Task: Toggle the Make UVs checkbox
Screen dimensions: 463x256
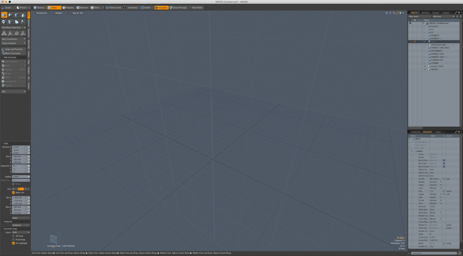Action: 13,193
